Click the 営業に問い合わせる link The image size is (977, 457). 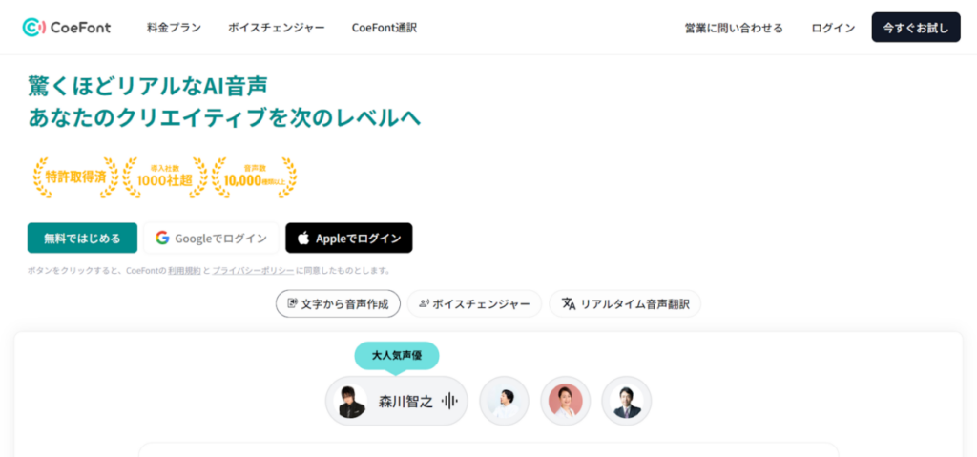pos(734,28)
